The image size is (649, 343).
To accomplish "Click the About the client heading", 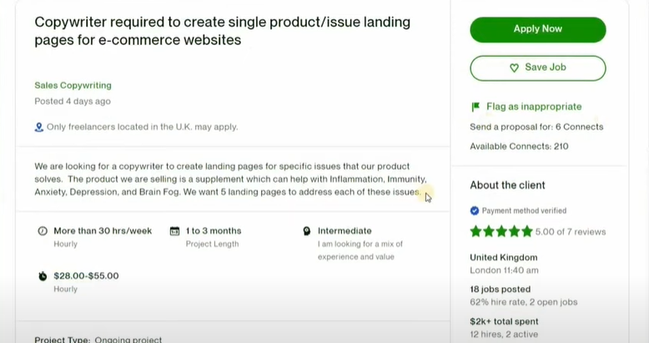I will [x=507, y=185].
